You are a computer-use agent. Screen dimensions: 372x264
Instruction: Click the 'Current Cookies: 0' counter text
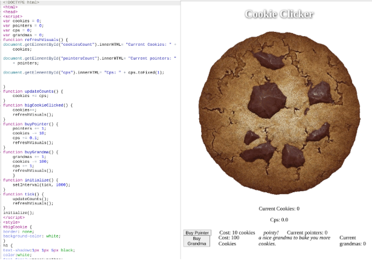pos(279,209)
